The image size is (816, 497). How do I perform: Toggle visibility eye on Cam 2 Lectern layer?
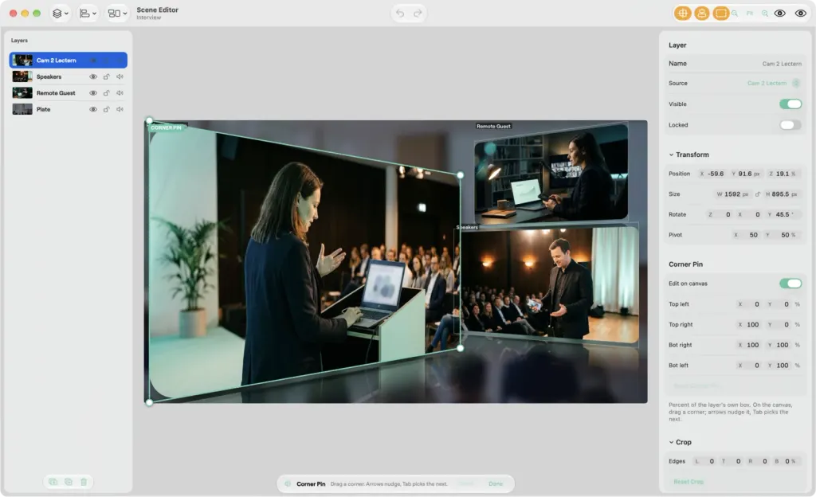coord(93,61)
